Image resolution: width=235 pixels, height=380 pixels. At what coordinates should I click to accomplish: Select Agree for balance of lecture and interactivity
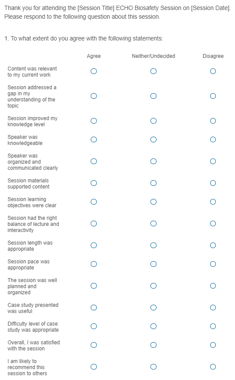click(x=94, y=224)
